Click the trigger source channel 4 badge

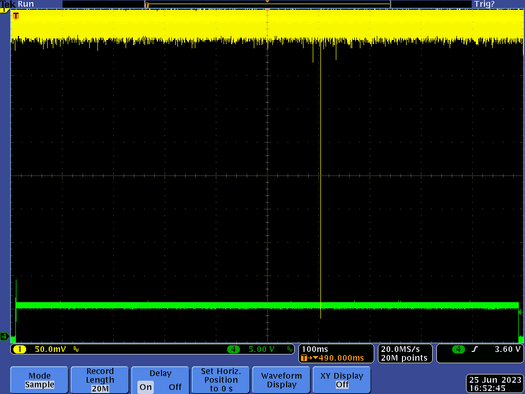click(x=458, y=349)
